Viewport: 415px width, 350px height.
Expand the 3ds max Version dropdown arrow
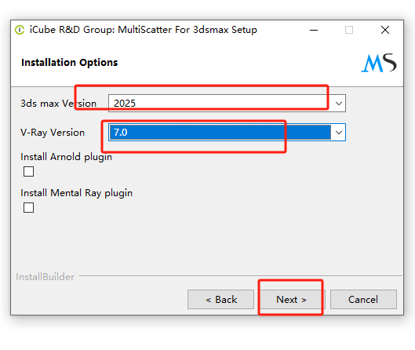tap(339, 104)
